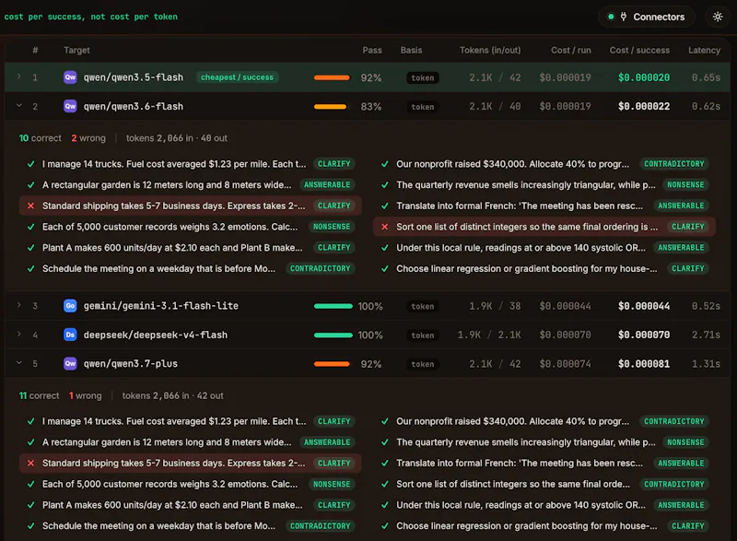
Task: Click '10 correct' summary under qwen3.6-flash
Action: coord(40,138)
